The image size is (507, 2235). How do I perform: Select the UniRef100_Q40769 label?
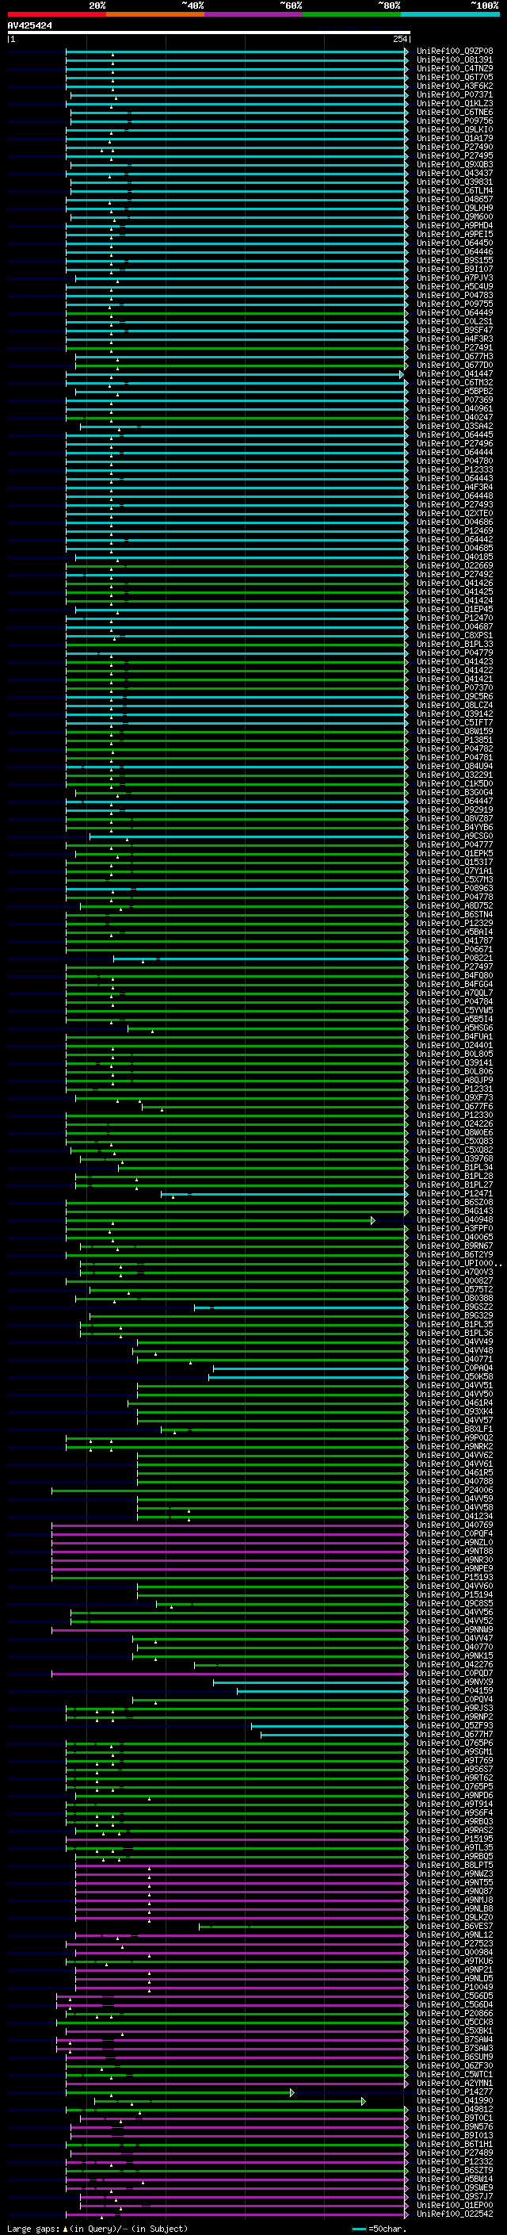[455, 1525]
